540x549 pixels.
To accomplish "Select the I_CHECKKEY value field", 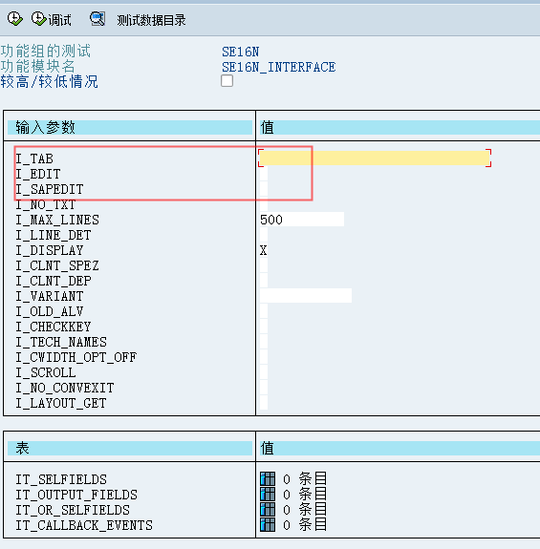I will coord(264,327).
